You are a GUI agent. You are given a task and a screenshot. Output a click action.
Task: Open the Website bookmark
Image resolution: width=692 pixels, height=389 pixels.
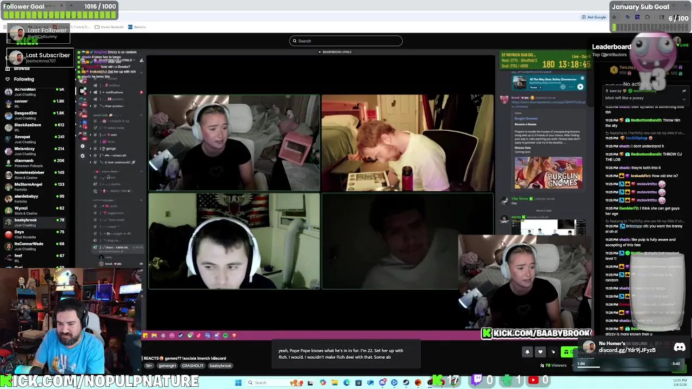[x=137, y=27]
